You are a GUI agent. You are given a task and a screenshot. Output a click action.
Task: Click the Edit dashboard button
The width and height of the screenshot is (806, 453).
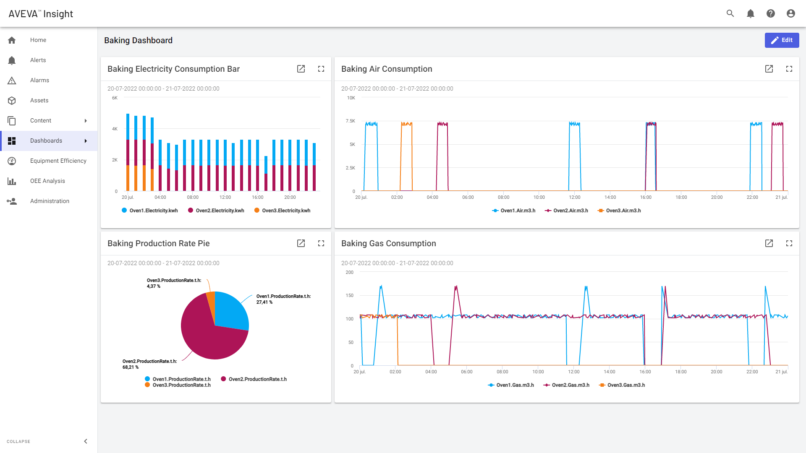782,40
